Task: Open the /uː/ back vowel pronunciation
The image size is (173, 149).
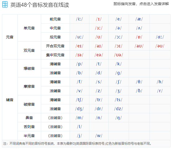Action: (x=79, y=37)
